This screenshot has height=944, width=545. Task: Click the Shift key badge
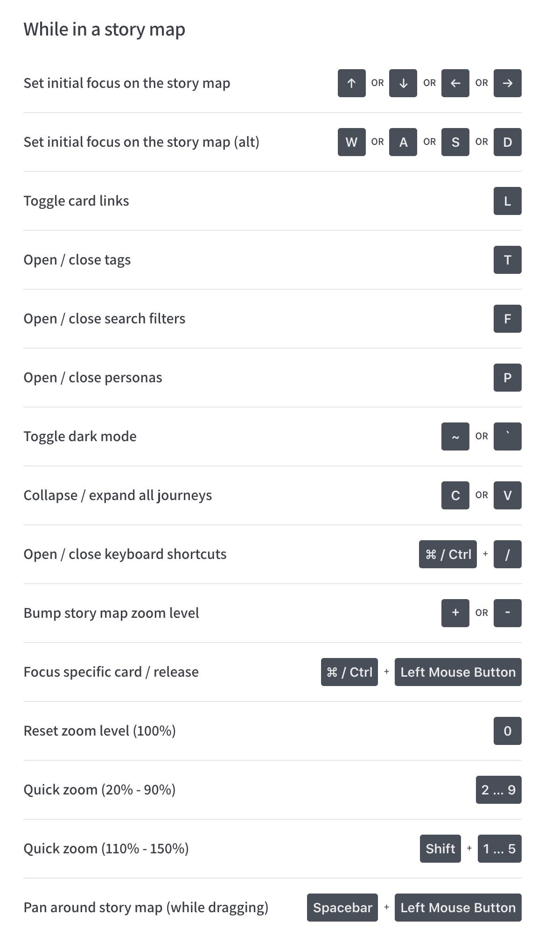pyautogui.click(x=440, y=849)
